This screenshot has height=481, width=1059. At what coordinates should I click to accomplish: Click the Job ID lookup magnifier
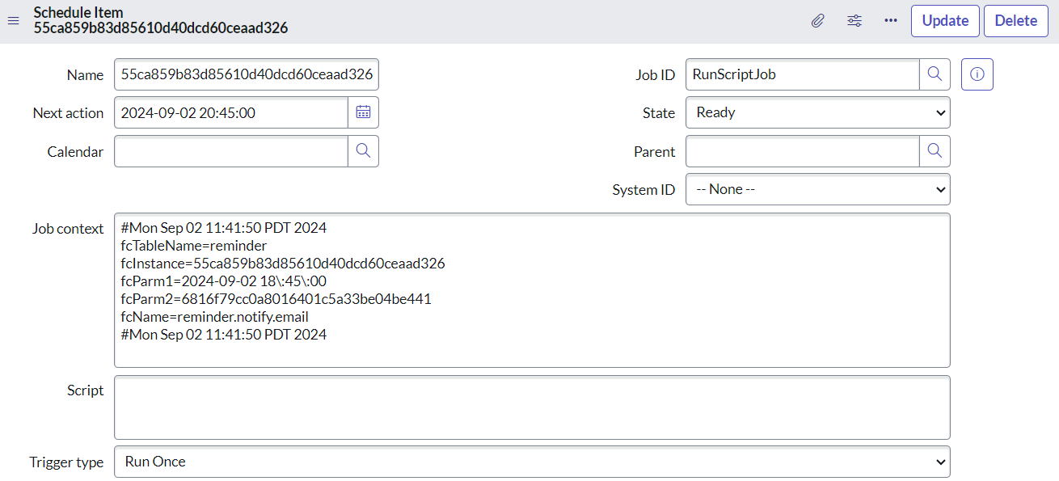coord(935,74)
